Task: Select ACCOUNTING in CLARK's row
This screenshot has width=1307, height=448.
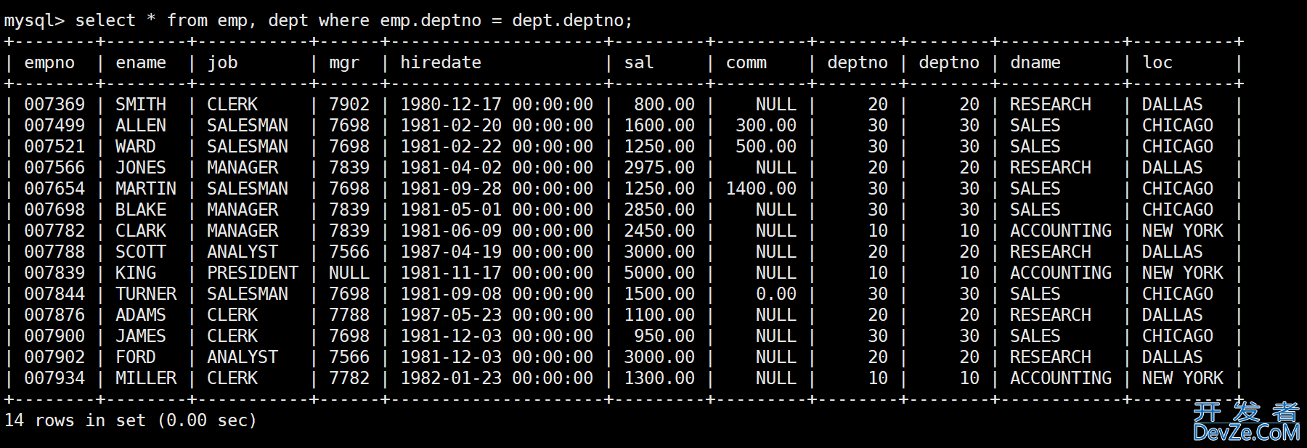Action: [x=1061, y=231]
